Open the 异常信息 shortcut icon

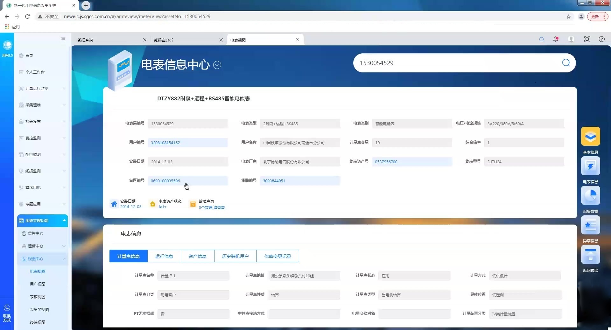pyautogui.click(x=590, y=225)
